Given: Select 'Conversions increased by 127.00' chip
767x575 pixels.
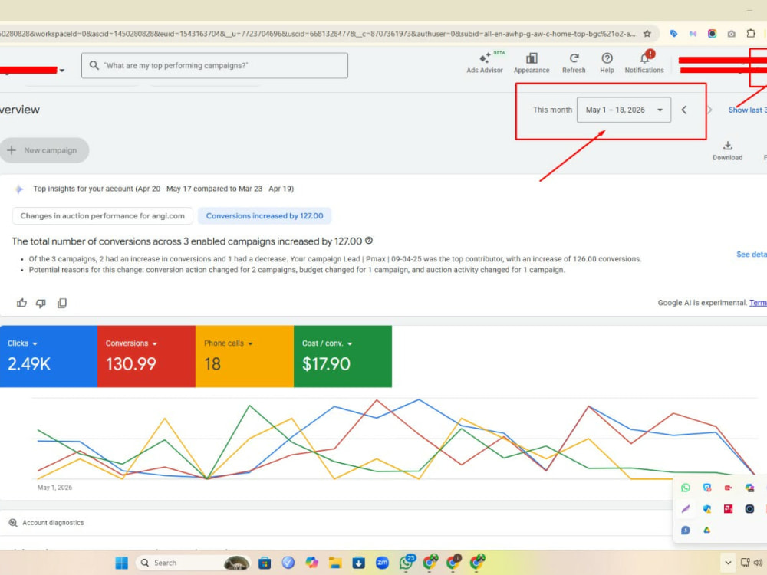Looking at the screenshot, I should [265, 215].
